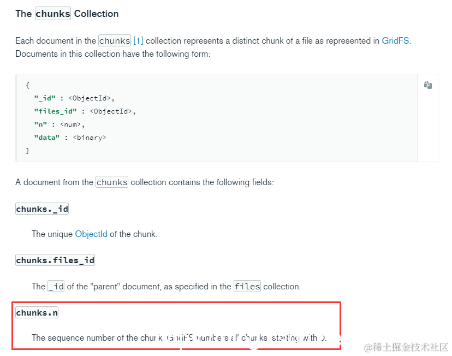Click the chunks.n field heading
This screenshot has height=356, width=452.
click(37, 312)
